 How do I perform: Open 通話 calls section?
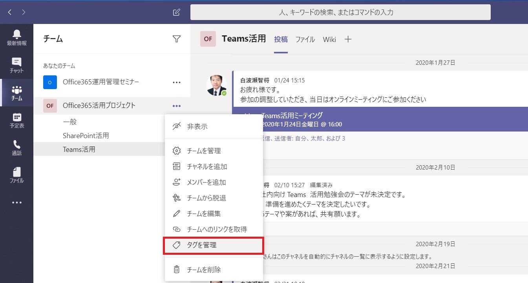[x=16, y=148]
